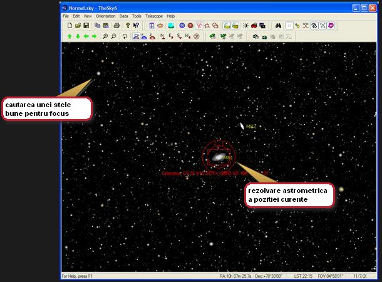Move the view up with green arrow

click(70, 37)
